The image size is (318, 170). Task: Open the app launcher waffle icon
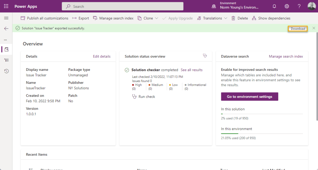(x=6, y=6)
